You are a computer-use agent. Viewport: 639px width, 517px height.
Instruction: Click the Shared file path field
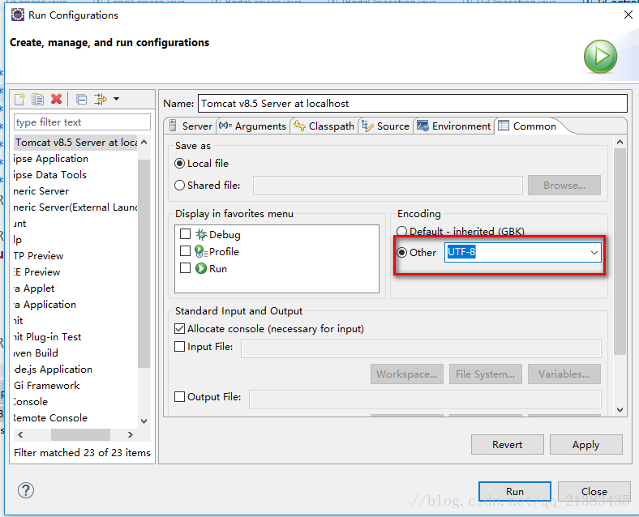[388, 186]
